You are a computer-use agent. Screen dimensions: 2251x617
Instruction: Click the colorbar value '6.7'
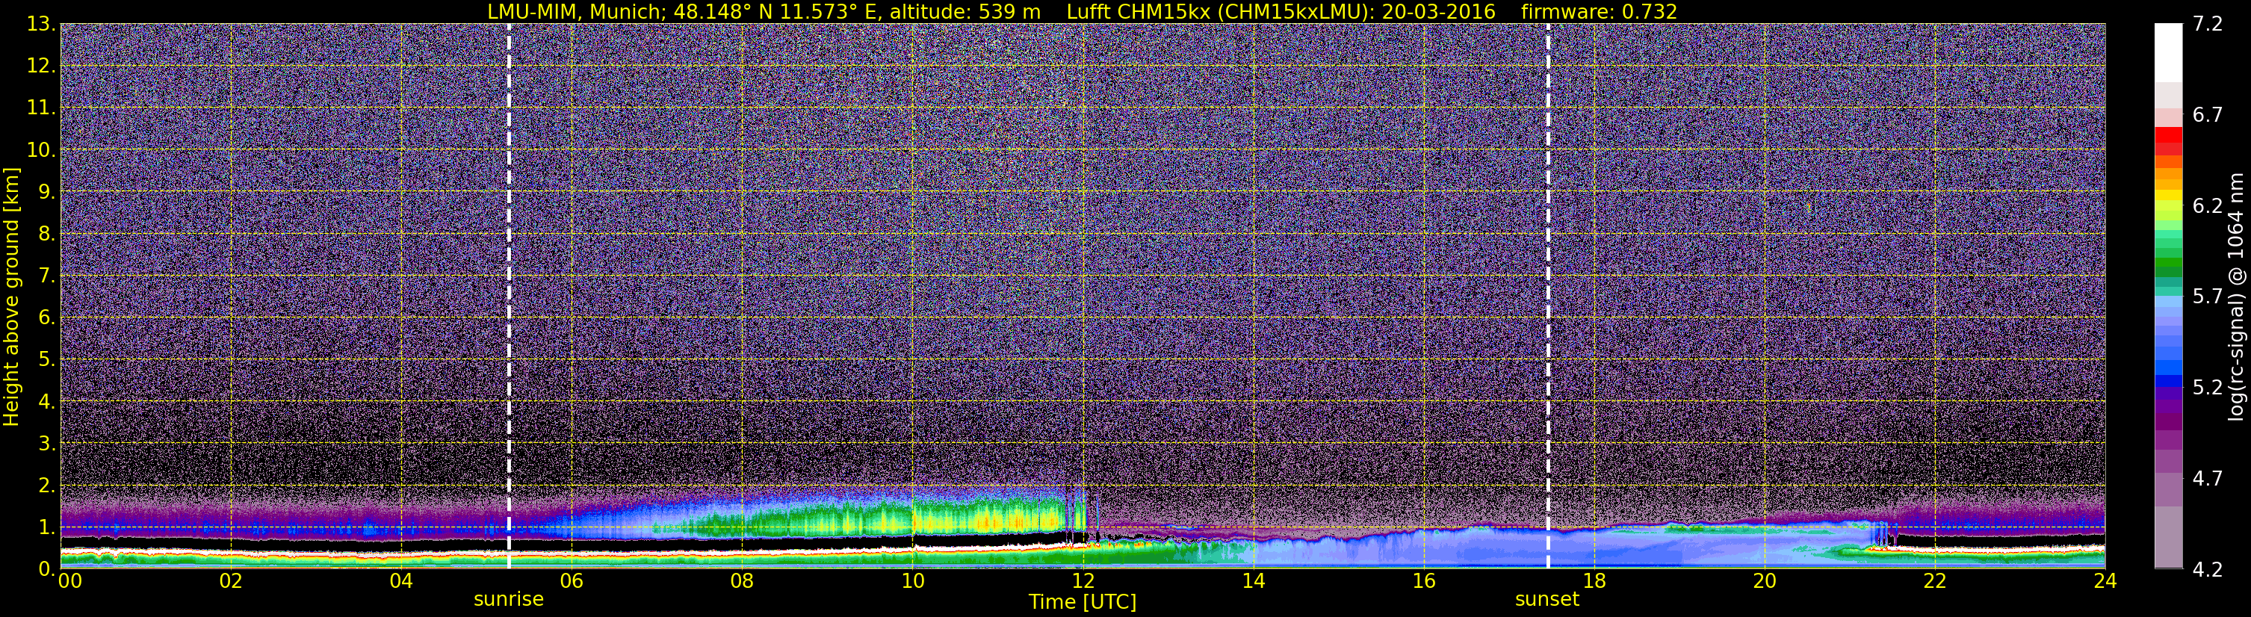click(x=2208, y=114)
